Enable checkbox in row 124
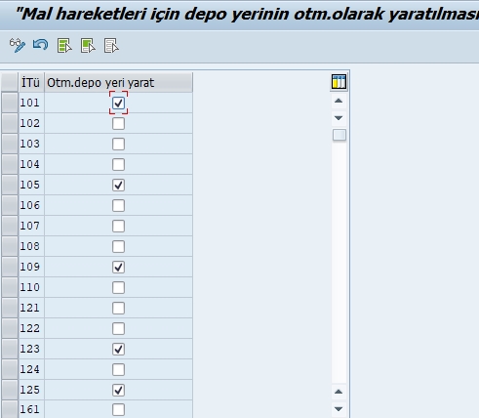 tap(118, 370)
